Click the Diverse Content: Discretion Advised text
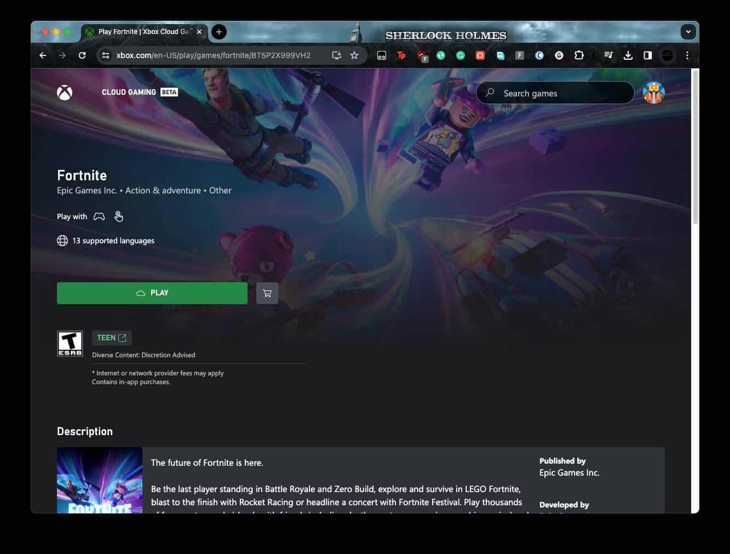 (x=143, y=355)
